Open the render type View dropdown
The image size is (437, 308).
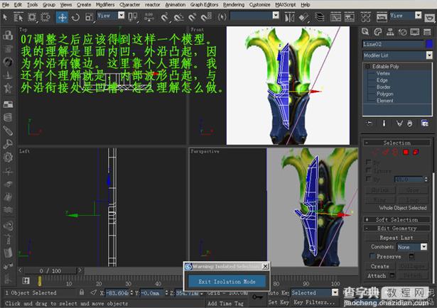coord(406,16)
